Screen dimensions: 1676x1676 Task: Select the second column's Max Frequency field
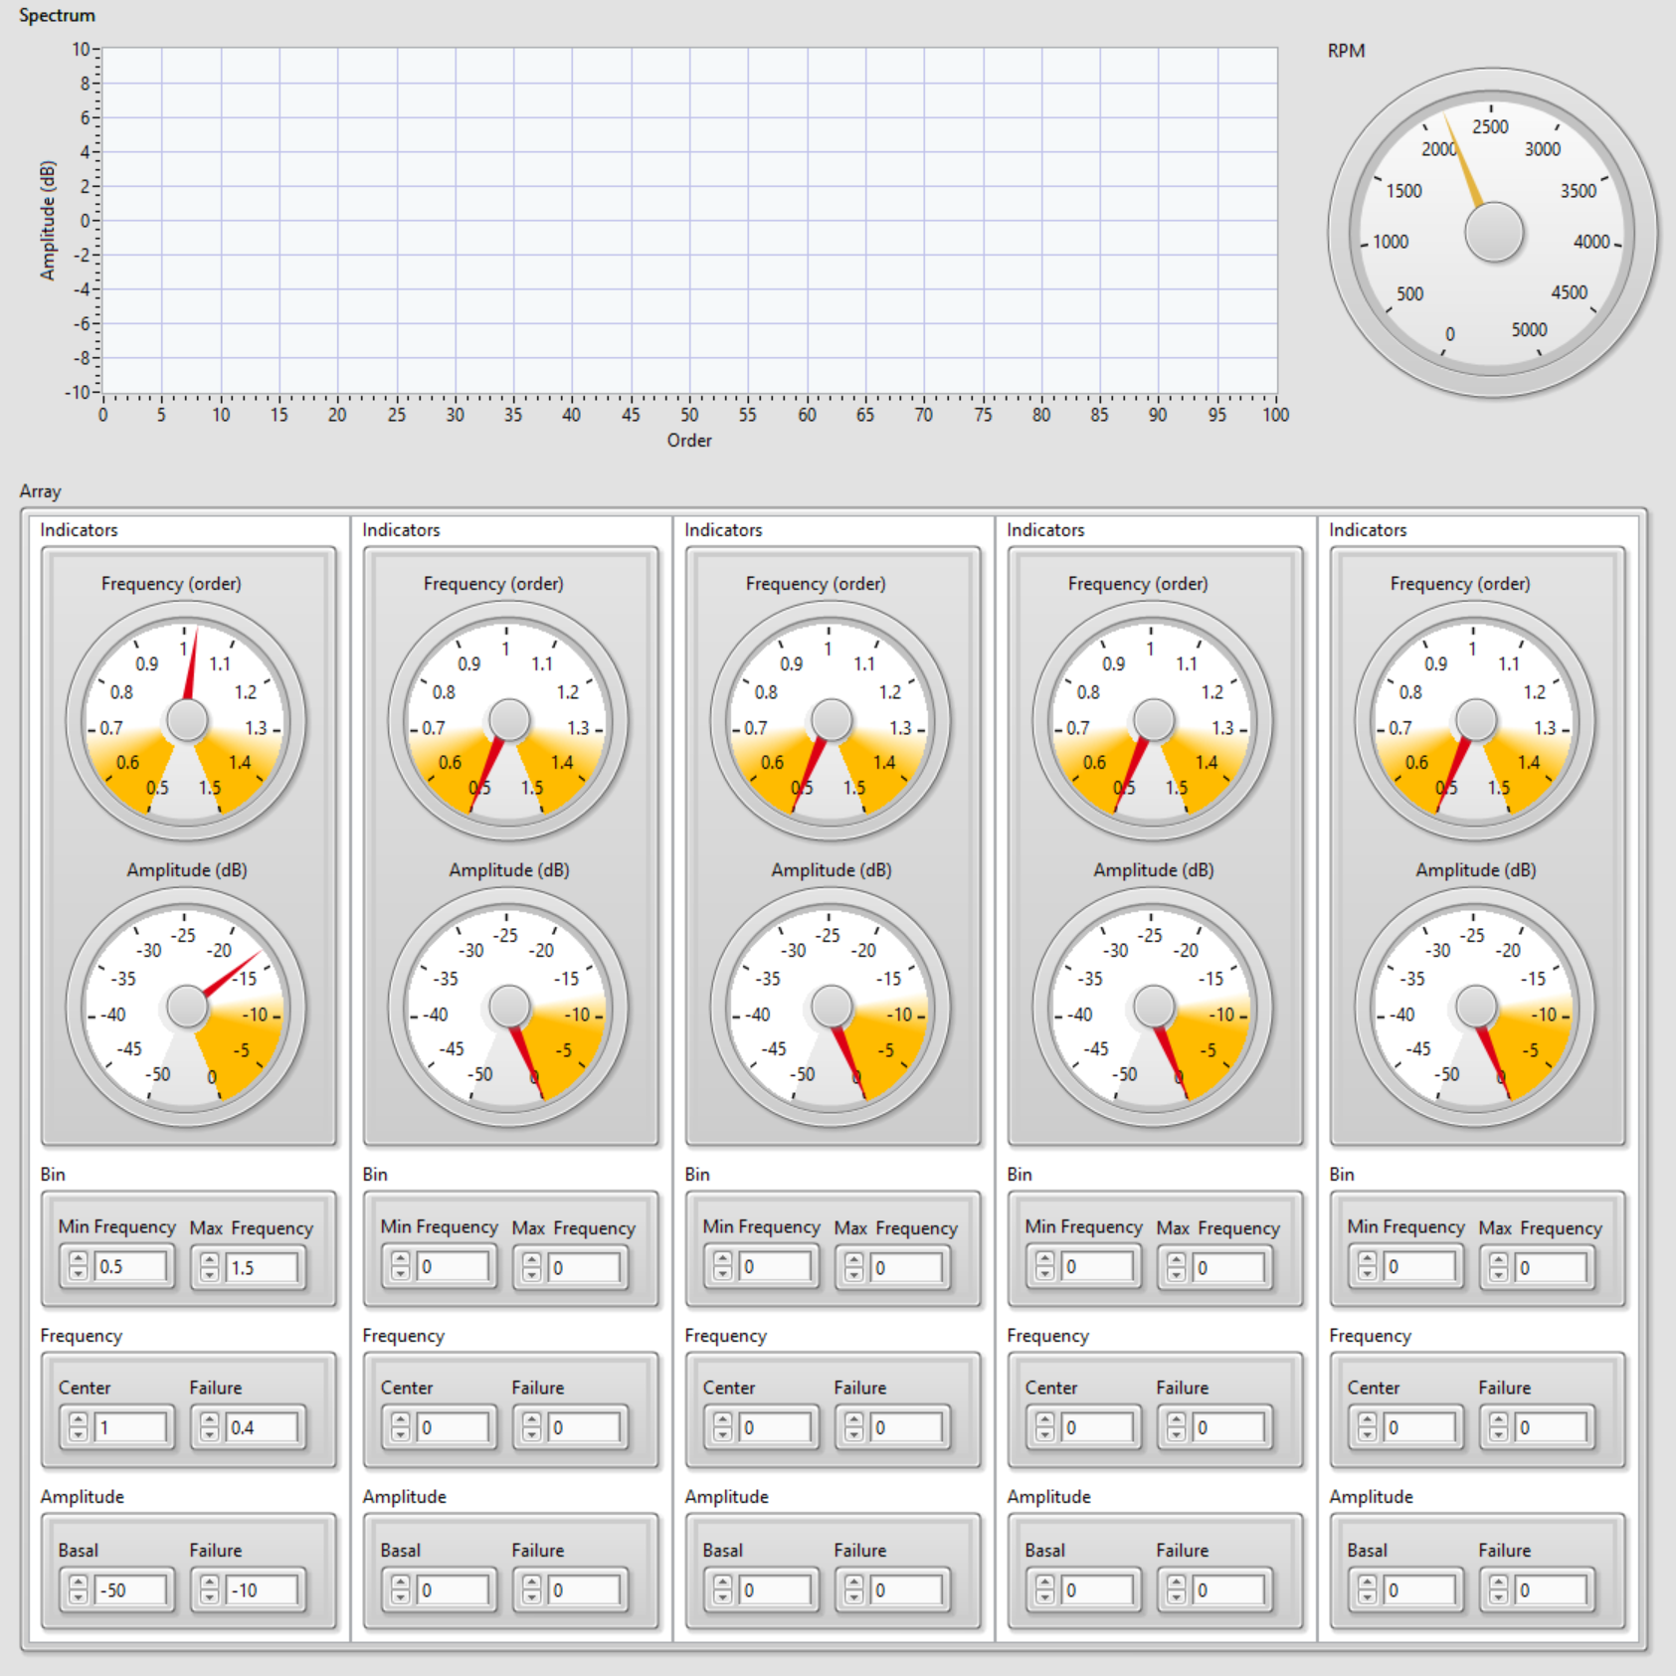(584, 1267)
